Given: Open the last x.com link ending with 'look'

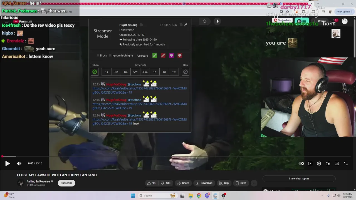Looking at the screenshot, I should [140, 122].
